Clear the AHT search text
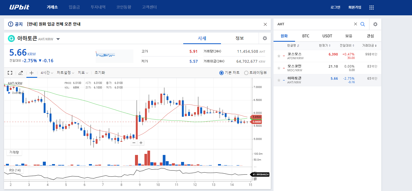 [355, 24]
